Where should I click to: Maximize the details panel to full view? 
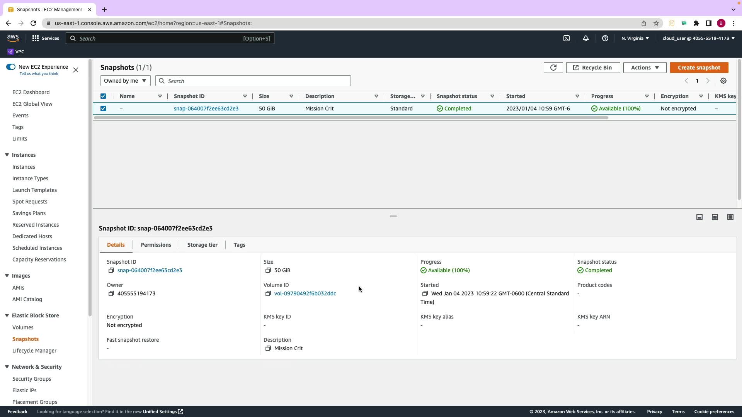[x=730, y=217]
